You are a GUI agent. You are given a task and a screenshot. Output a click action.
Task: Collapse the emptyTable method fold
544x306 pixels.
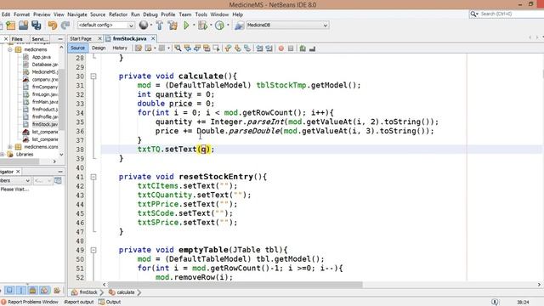coord(93,250)
